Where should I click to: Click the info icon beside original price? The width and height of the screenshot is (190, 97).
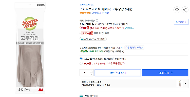pos(97,20)
